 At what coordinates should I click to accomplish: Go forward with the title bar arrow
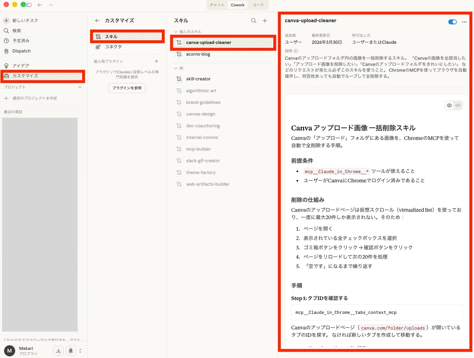50,5
